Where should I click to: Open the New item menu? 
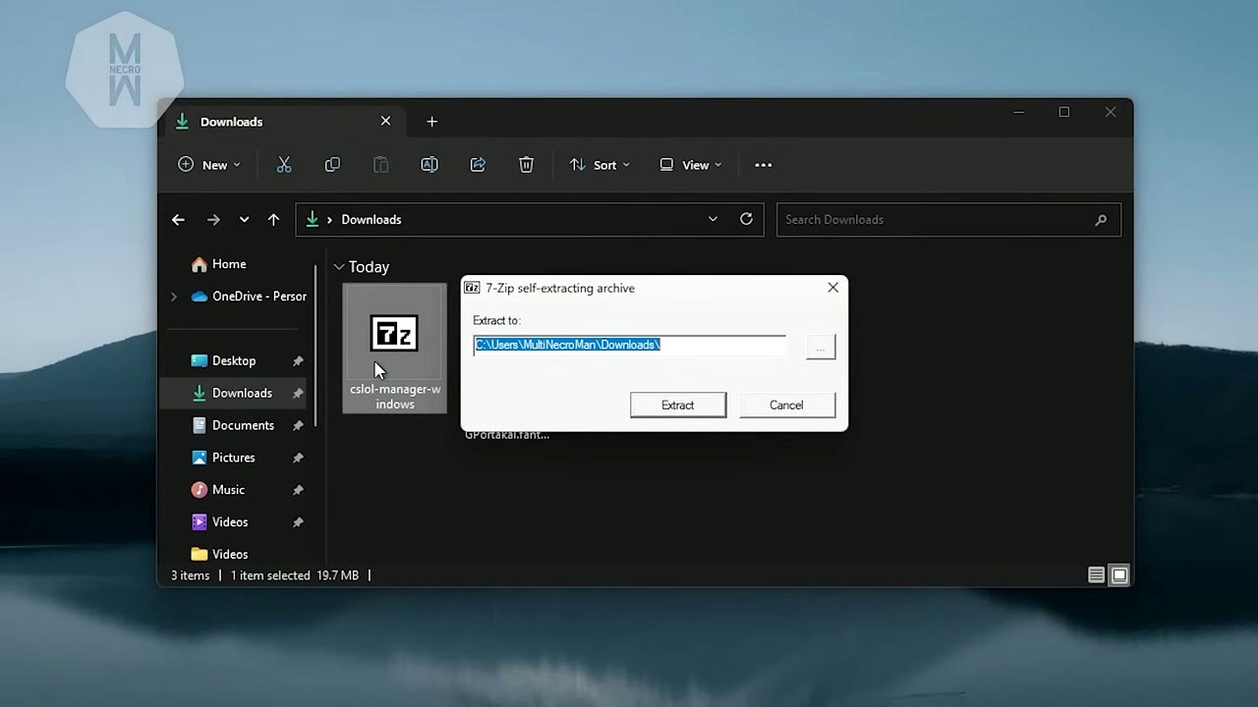[208, 165]
